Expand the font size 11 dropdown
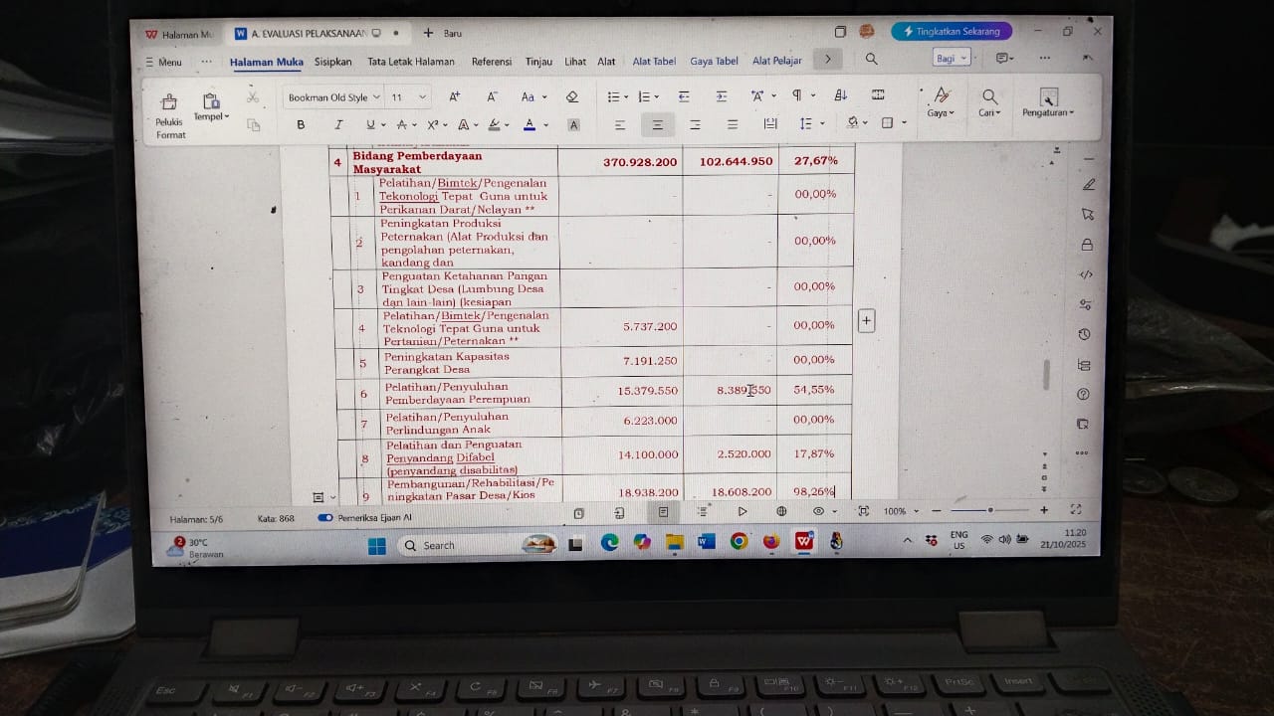1274x716 pixels. [x=423, y=97]
